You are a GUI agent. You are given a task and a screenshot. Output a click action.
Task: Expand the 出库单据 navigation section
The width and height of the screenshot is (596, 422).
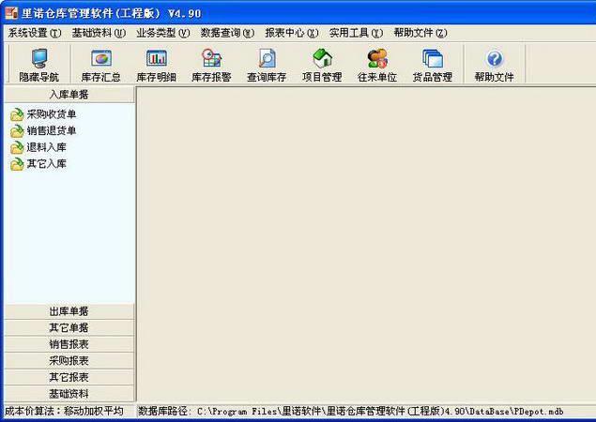tap(69, 311)
